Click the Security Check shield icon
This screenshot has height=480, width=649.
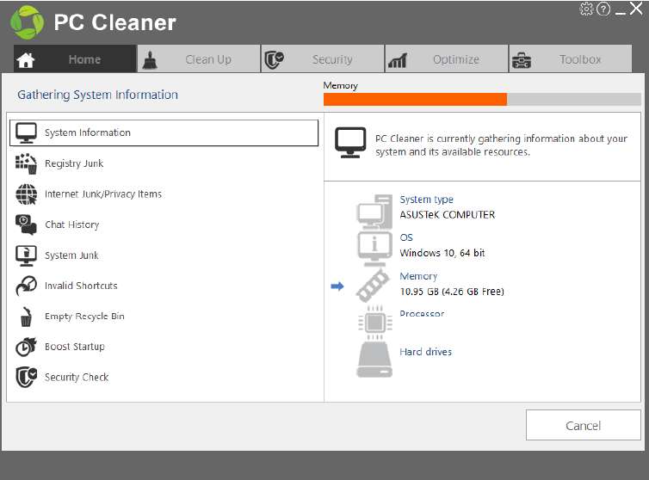26,378
